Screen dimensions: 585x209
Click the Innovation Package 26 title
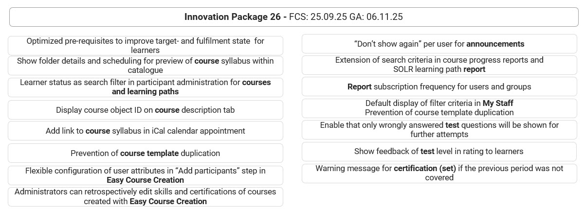[x=235, y=17]
